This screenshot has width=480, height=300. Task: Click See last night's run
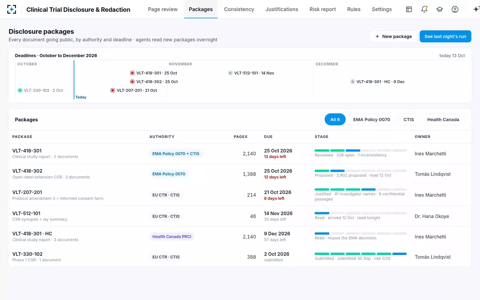click(445, 36)
